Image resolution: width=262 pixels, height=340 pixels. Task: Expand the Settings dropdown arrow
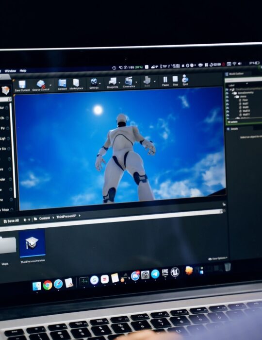(x=100, y=84)
